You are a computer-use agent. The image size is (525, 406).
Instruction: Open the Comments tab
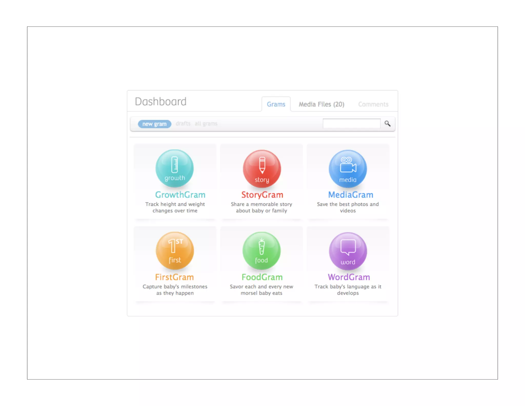pos(373,104)
